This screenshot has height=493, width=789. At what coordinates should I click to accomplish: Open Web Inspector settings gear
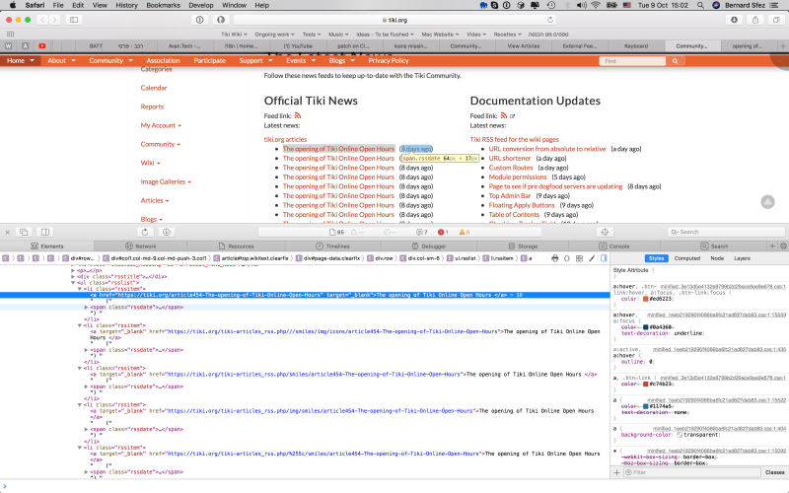[783, 246]
